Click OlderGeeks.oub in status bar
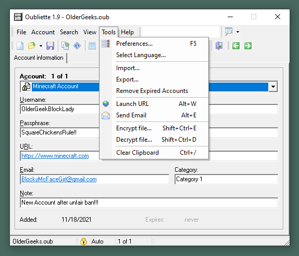 pyautogui.click(x=33, y=241)
